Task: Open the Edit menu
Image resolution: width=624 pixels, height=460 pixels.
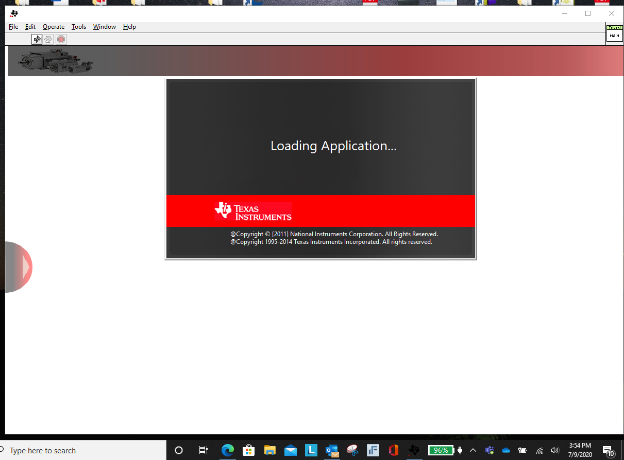Action: (x=30, y=27)
